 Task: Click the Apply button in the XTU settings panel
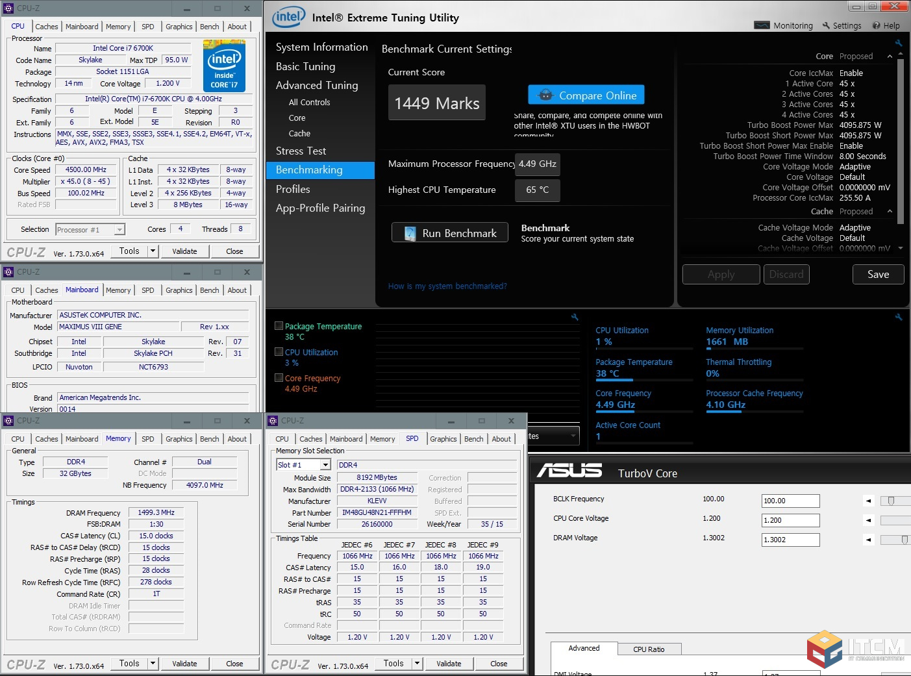pyautogui.click(x=721, y=274)
